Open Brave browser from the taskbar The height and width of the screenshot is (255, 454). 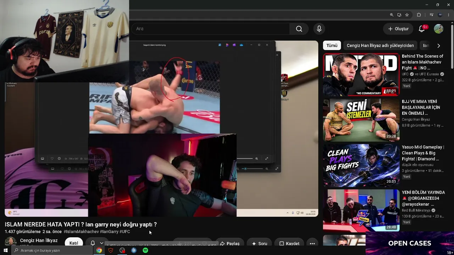tap(111, 250)
